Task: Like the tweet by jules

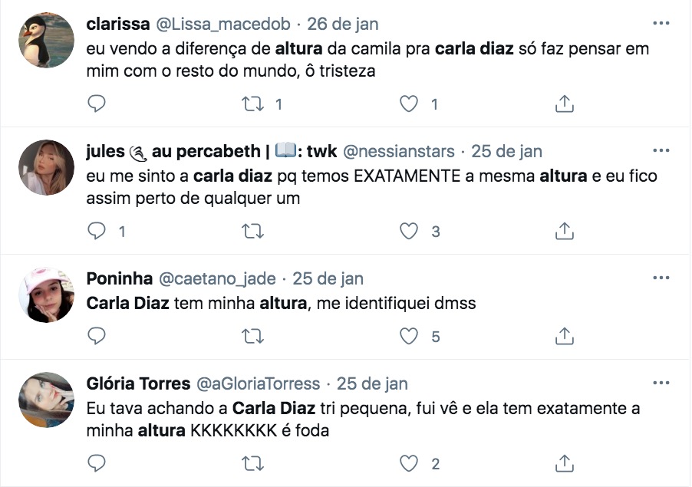Action: pos(410,230)
